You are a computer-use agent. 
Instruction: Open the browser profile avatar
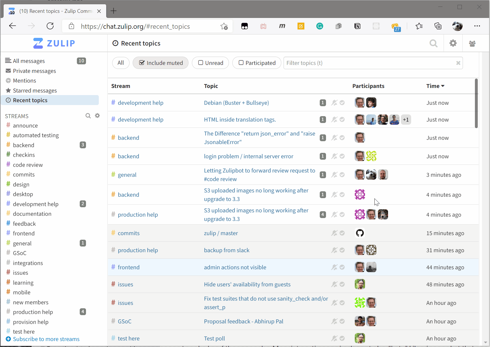tap(458, 26)
